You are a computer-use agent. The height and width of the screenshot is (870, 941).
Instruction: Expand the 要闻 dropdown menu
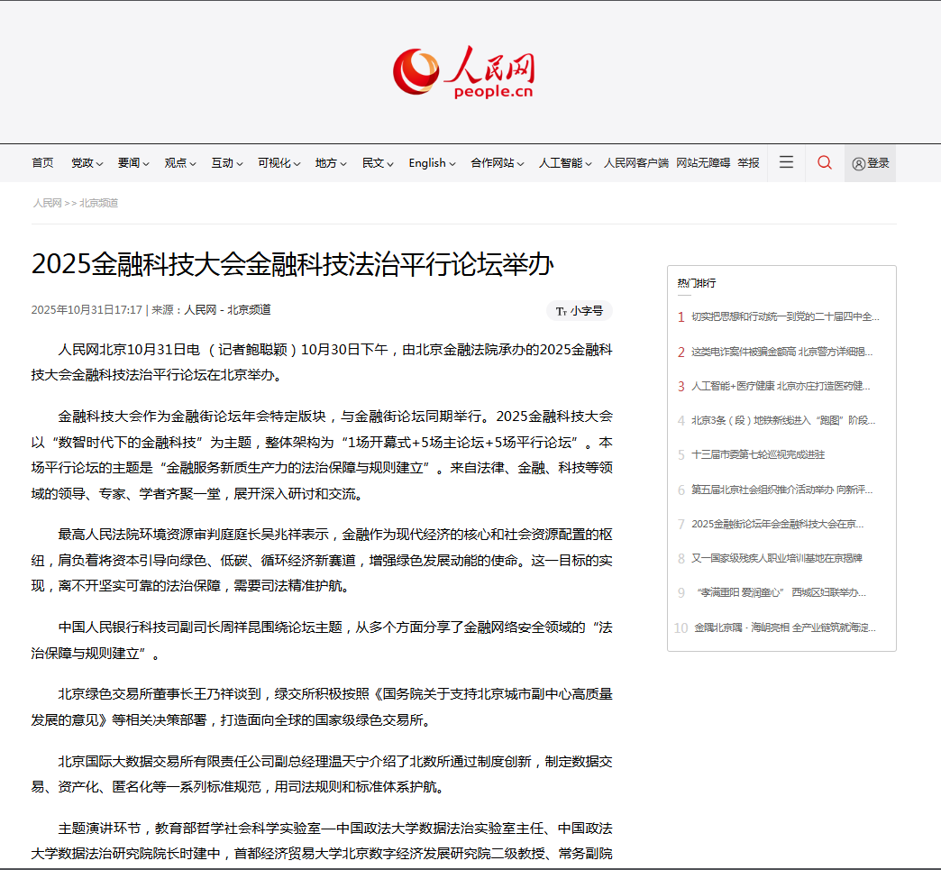[x=133, y=163]
